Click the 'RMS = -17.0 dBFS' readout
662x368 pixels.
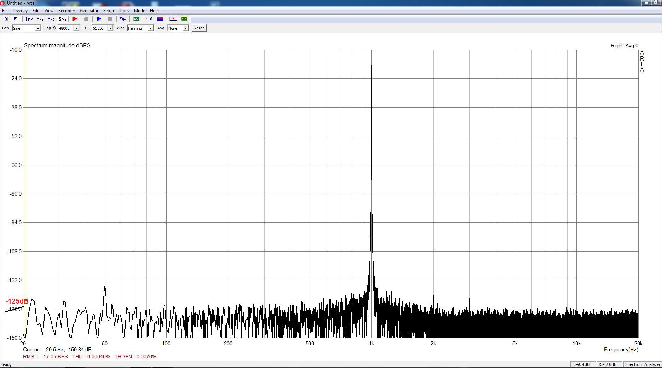[45, 357]
